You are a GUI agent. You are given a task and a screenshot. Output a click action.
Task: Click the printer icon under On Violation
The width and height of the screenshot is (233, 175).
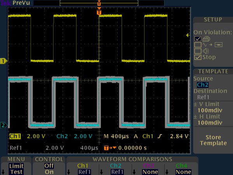tap(206, 38)
